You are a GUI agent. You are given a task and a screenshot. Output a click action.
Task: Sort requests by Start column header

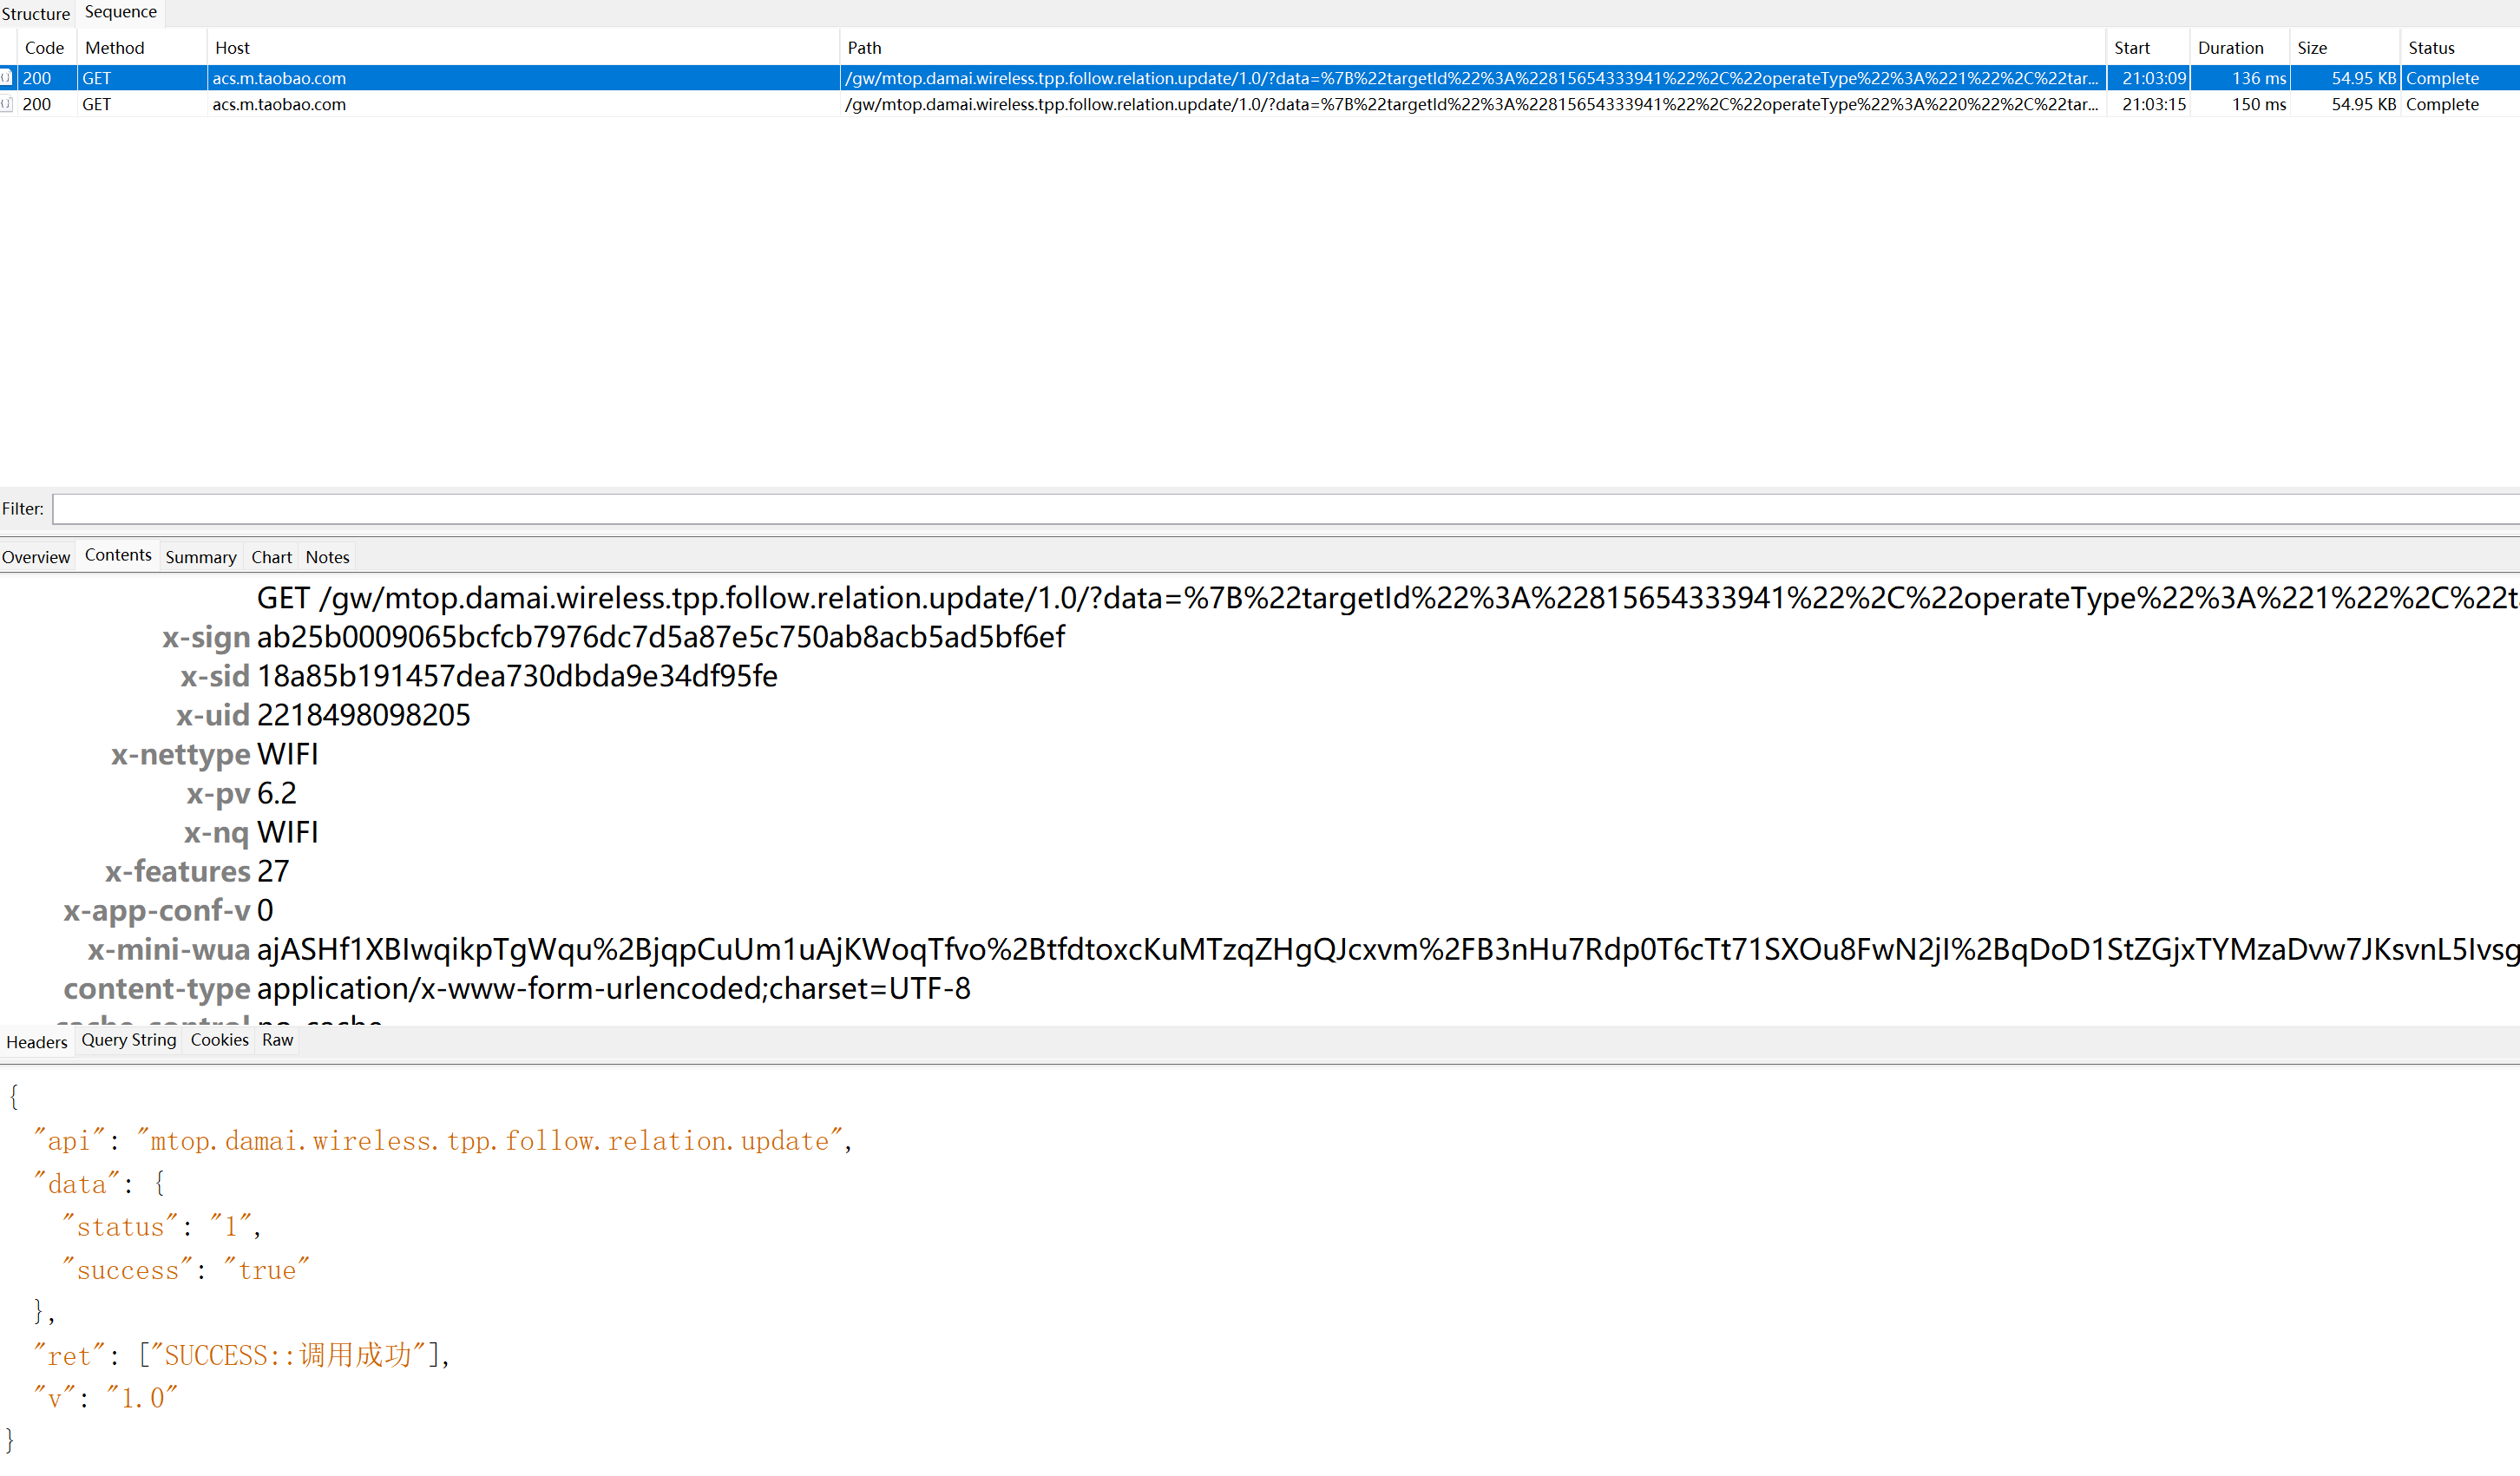[2131, 48]
